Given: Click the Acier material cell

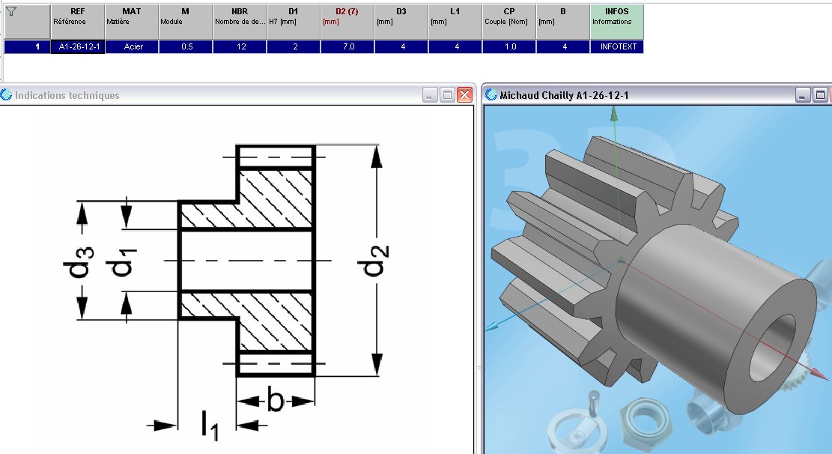Looking at the screenshot, I should [x=132, y=46].
